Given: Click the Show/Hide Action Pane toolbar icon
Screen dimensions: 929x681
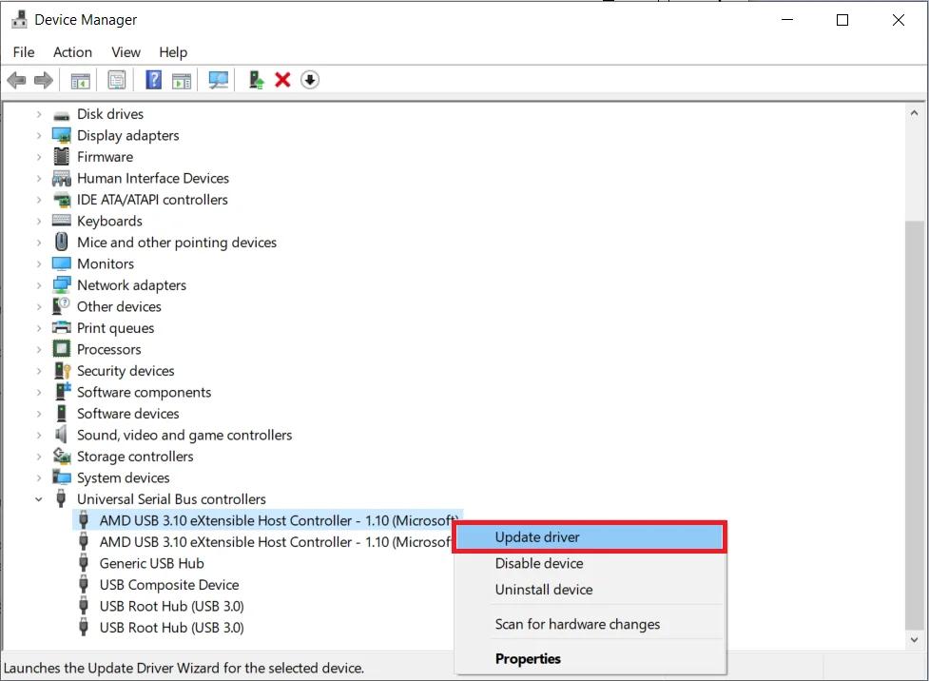Looking at the screenshot, I should tap(182, 80).
